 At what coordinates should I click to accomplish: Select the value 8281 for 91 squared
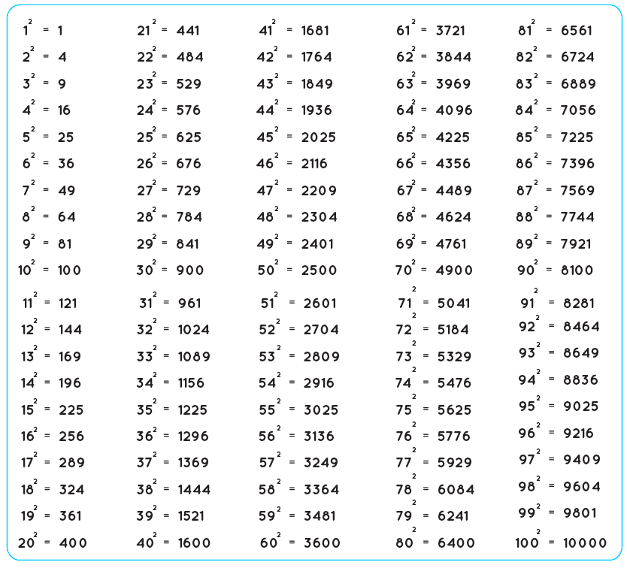pyautogui.click(x=579, y=304)
